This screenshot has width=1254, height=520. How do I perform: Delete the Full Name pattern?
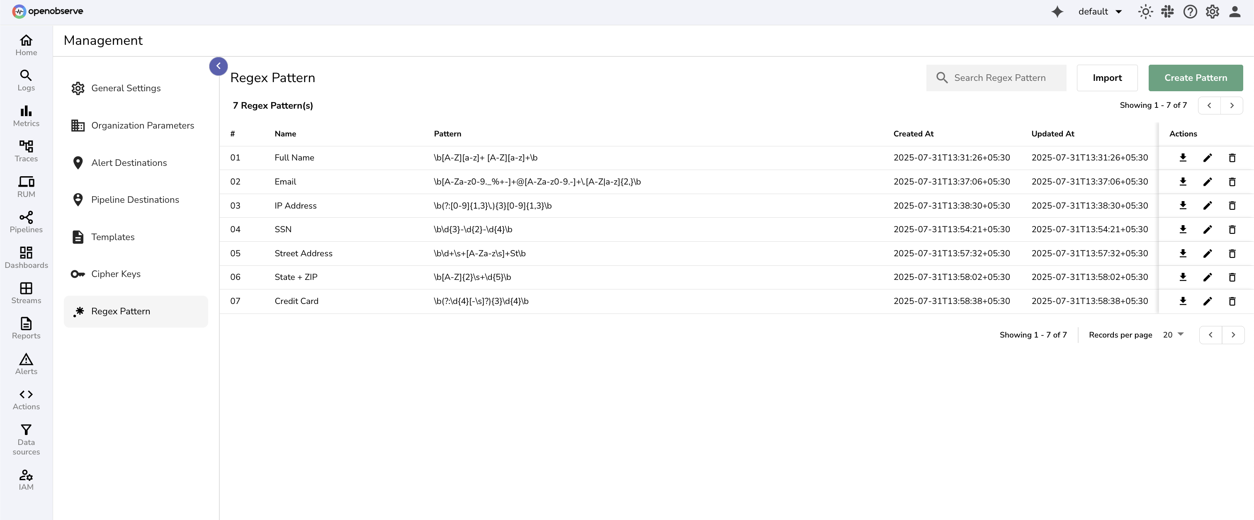(x=1232, y=158)
